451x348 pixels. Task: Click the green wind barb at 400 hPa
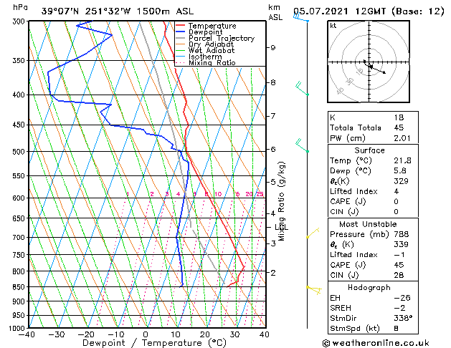tap(302, 89)
